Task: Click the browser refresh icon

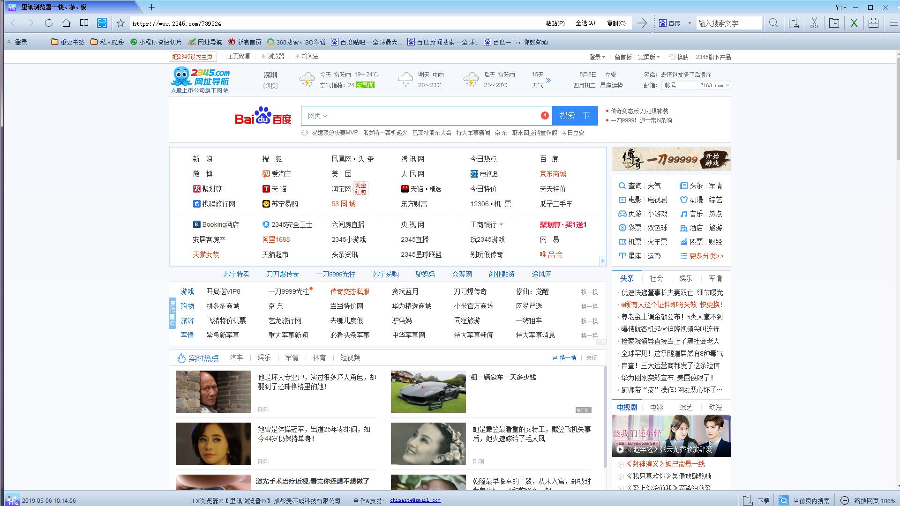Action: pyautogui.click(x=49, y=23)
